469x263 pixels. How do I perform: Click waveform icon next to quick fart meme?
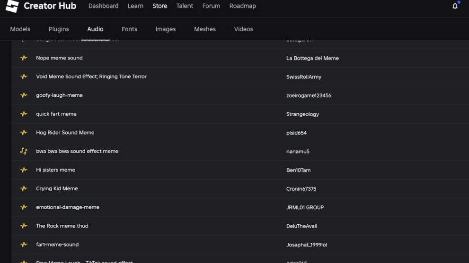(x=24, y=114)
